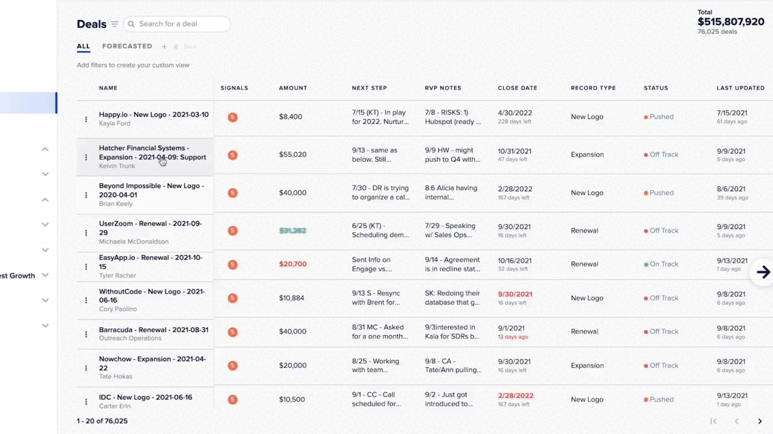Click the plus icon to add a view

(x=164, y=46)
